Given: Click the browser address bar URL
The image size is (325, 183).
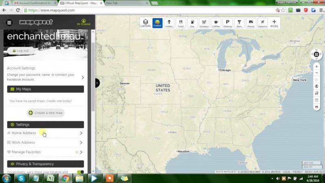Looking at the screenshot, I should tap(52, 10).
